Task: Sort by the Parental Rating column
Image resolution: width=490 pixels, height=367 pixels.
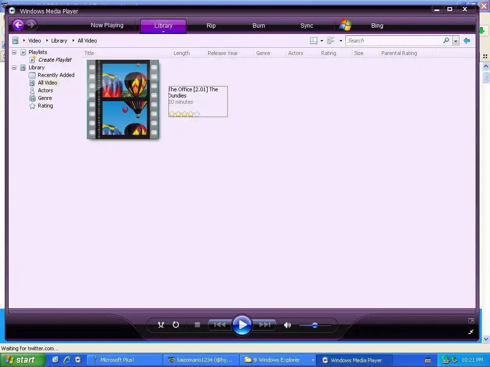Action: pyautogui.click(x=406, y=53)
